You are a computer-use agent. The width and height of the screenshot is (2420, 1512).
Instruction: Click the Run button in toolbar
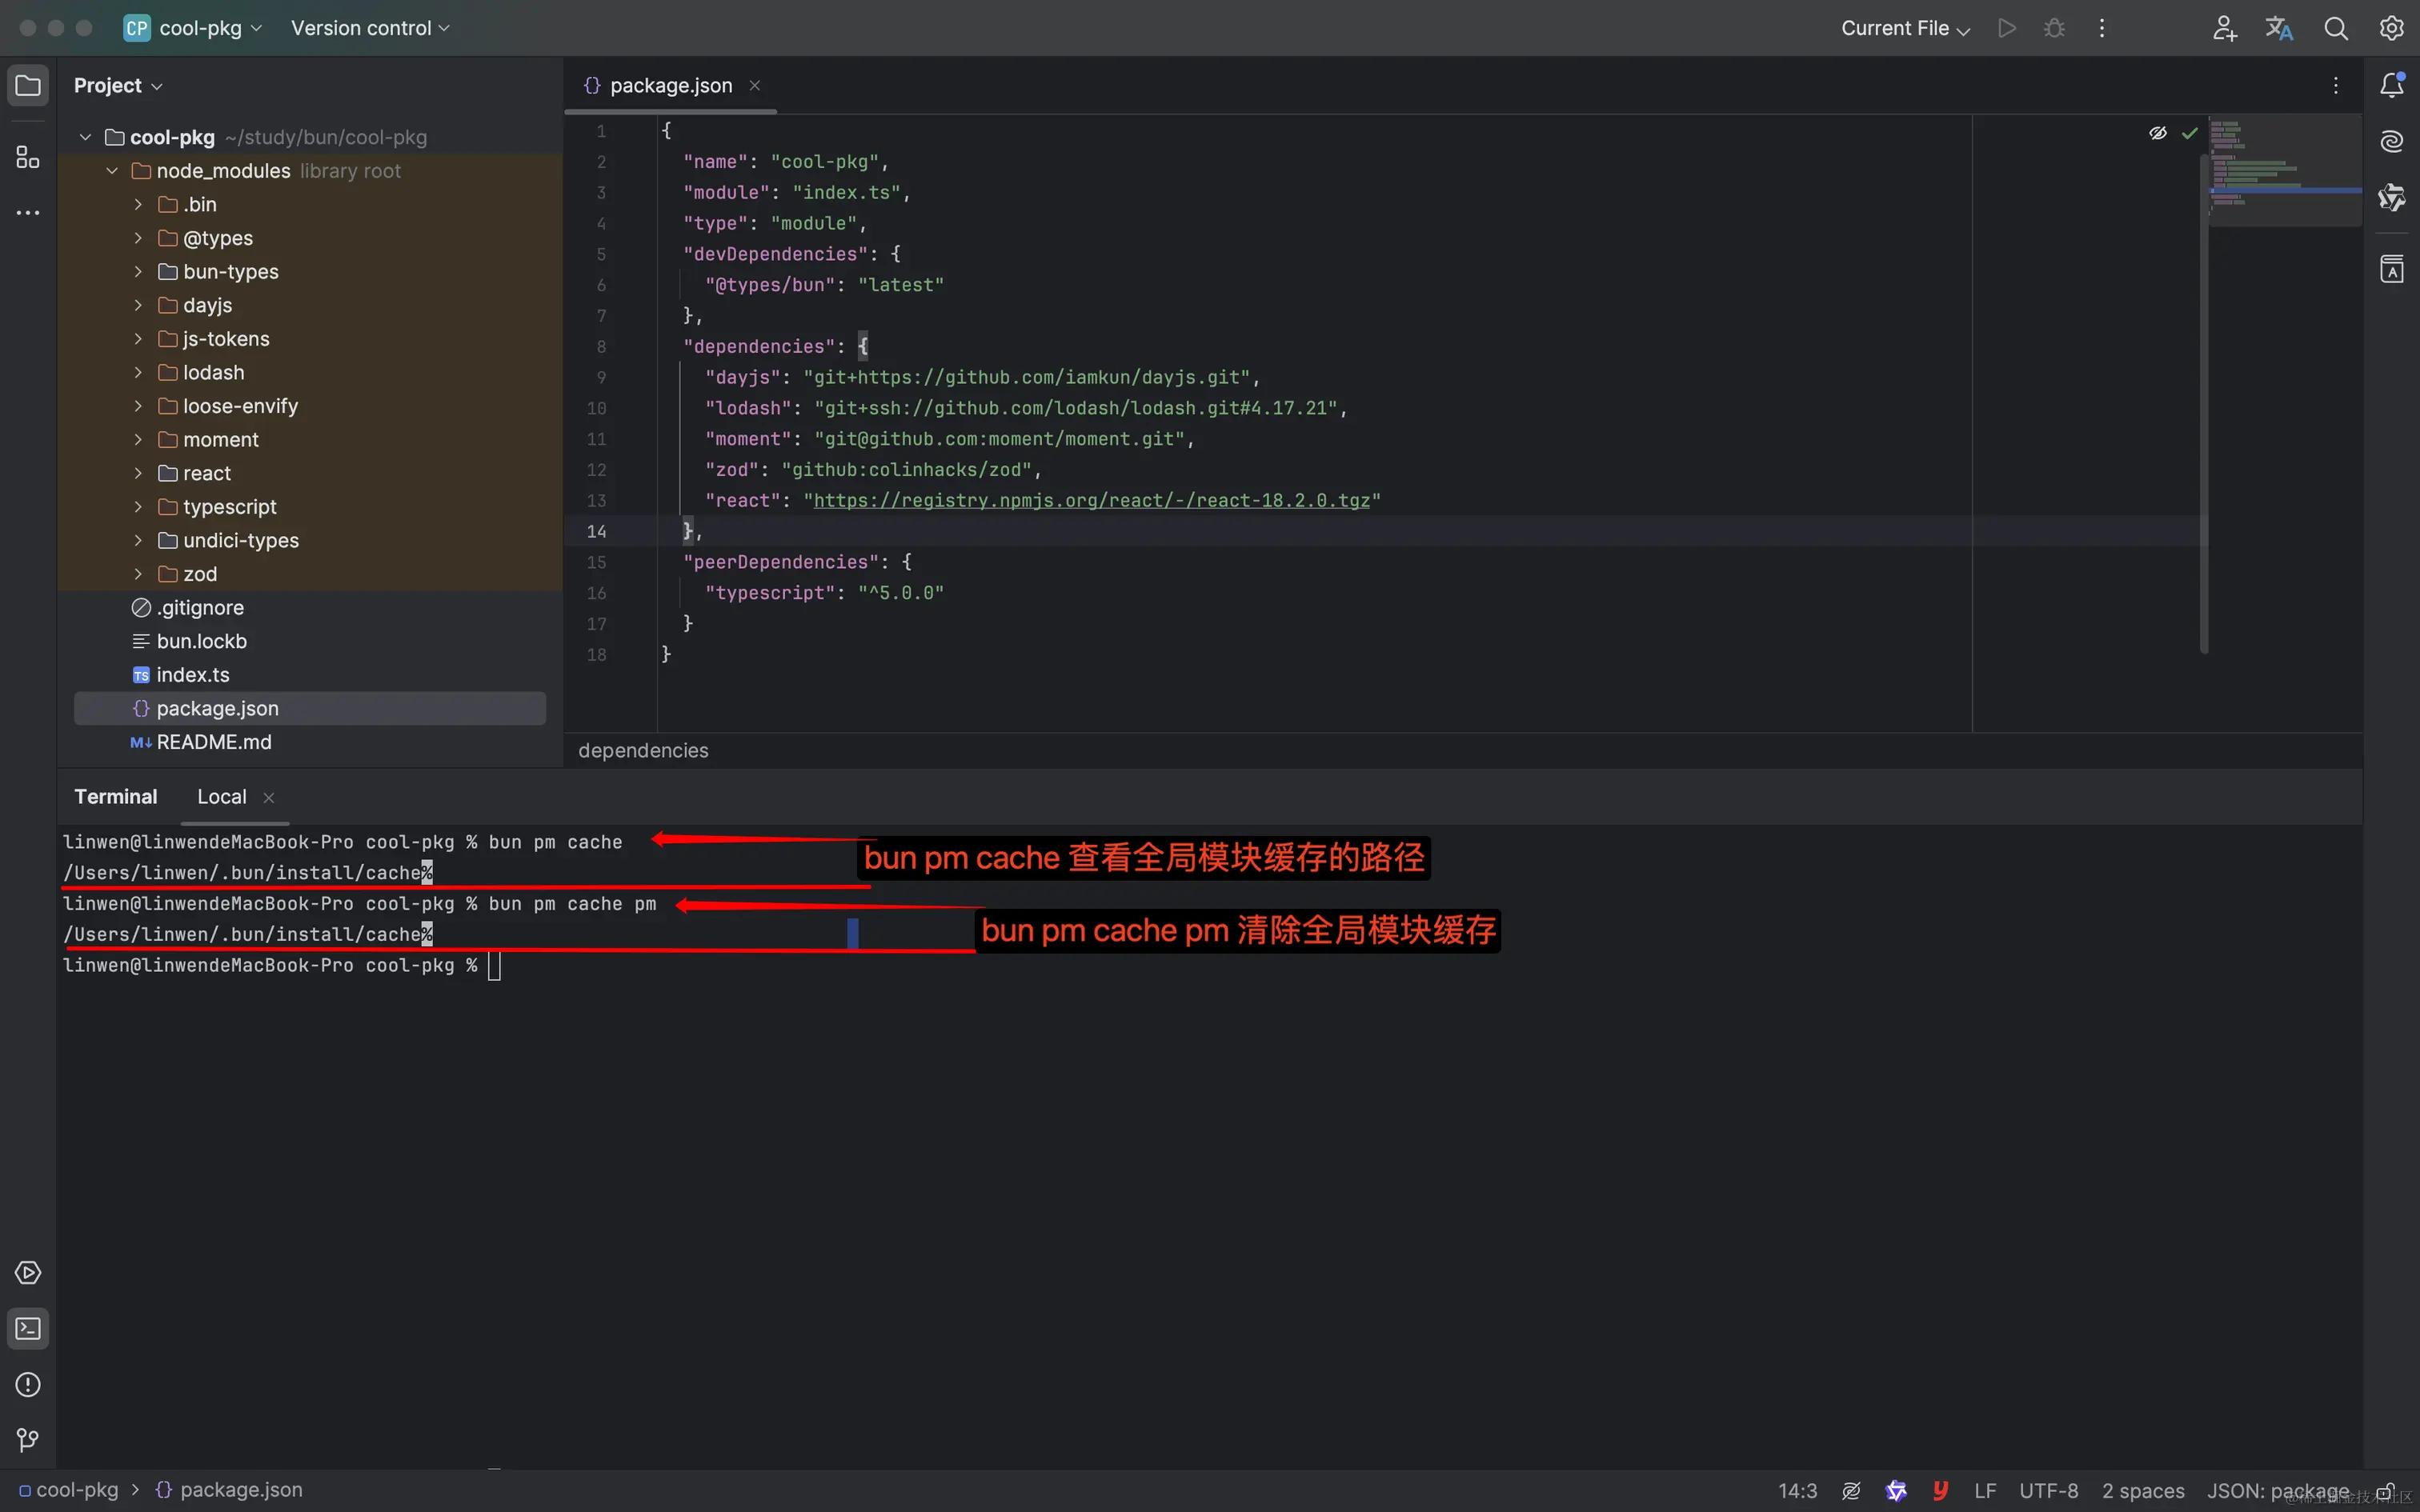pos(2006,28)
